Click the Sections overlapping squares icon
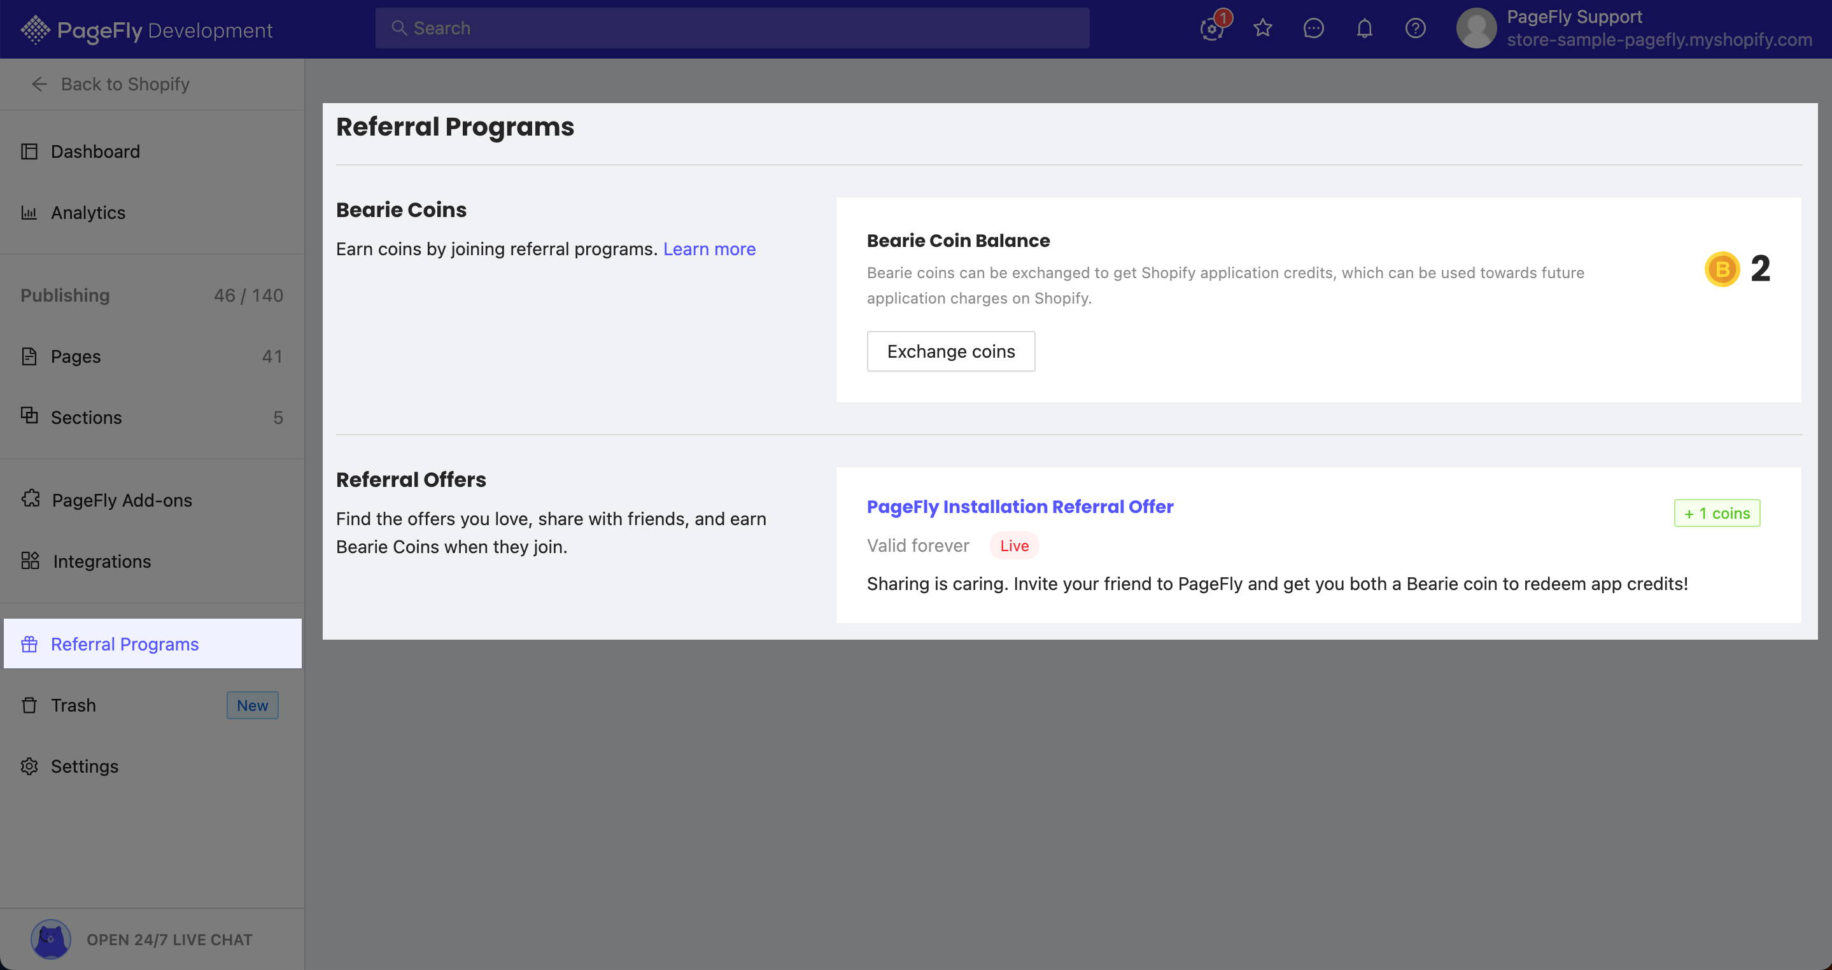 29,416
